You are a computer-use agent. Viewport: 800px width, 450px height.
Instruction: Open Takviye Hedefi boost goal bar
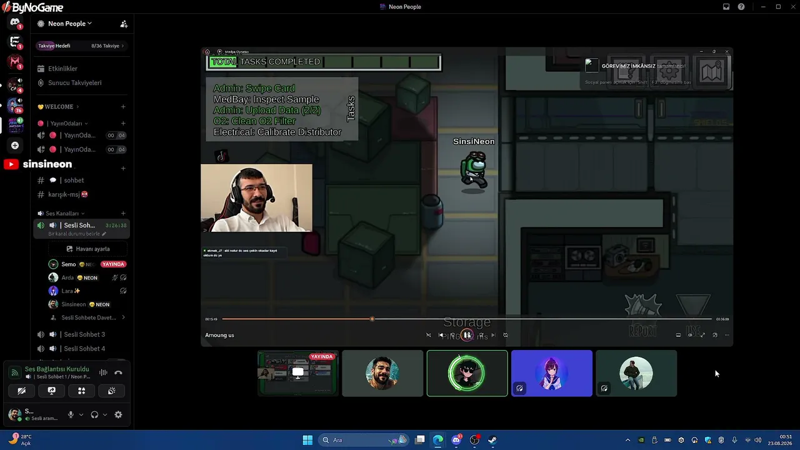81,46
